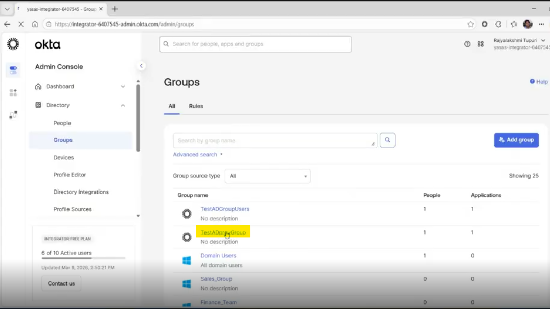550x309 pixels.
Task: Click the sidebar vertical scrollbar
Action: pyautogui.click(x=138, y=117)
